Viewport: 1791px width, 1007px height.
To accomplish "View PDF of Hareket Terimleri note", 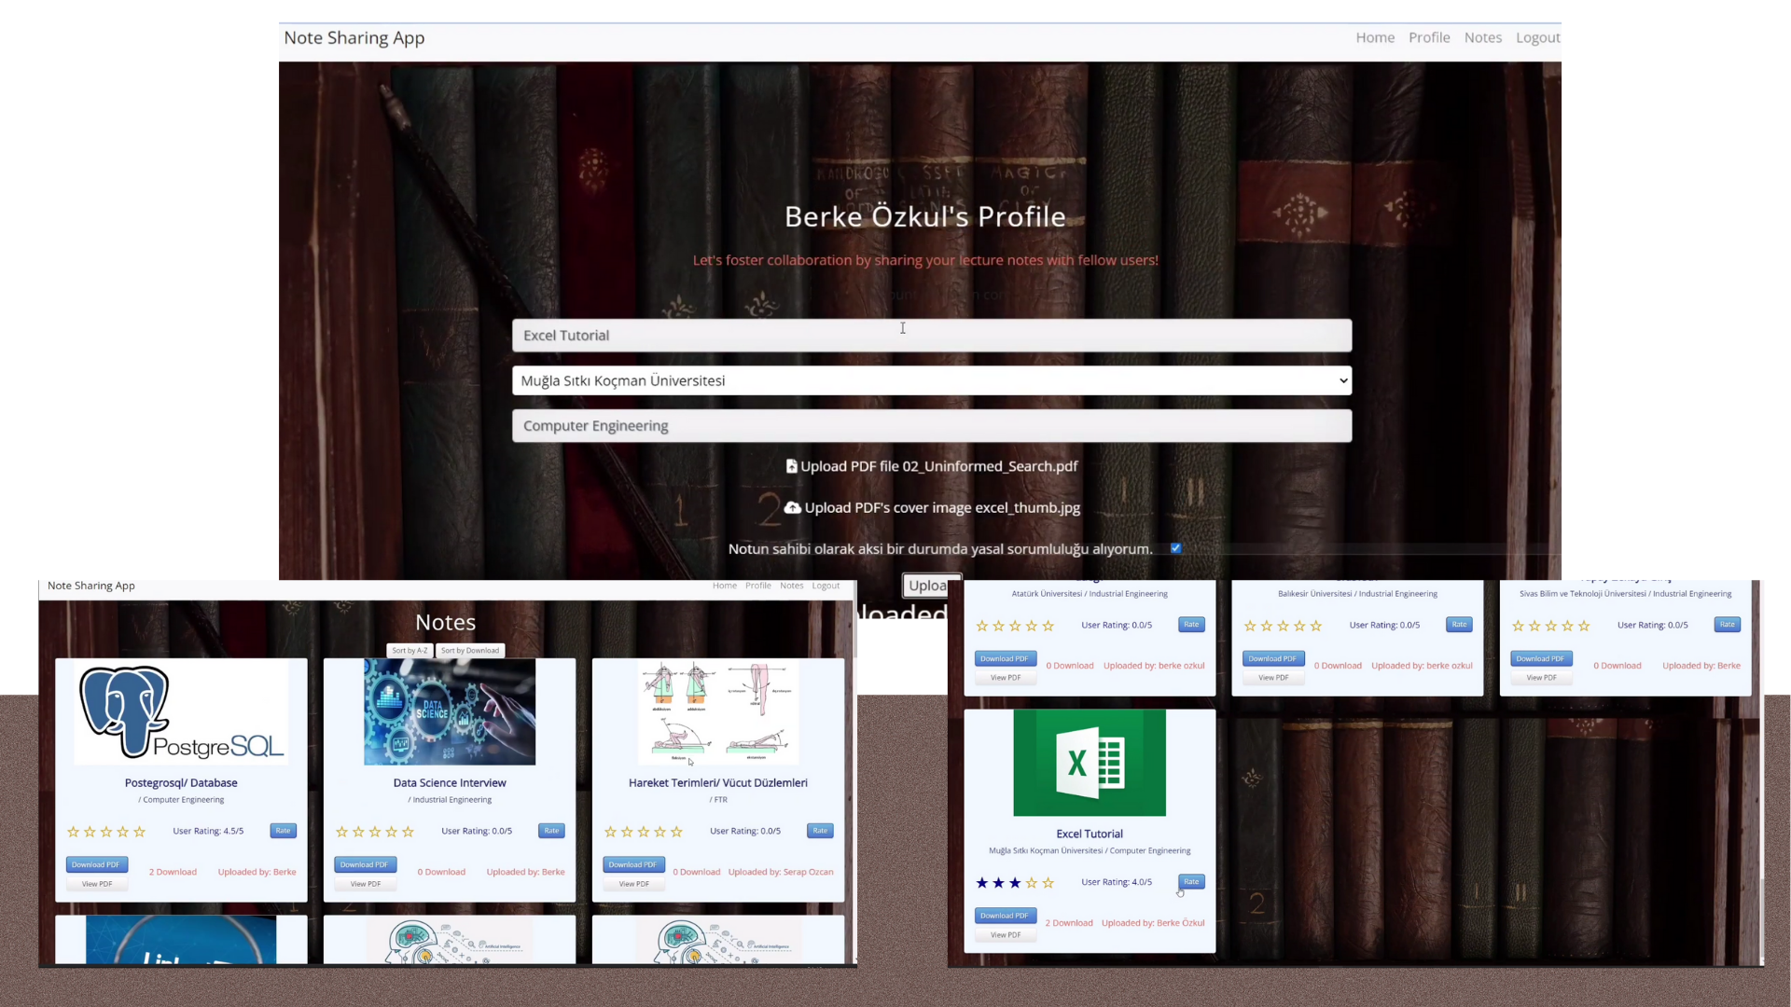I will click(x=633, y=884).
